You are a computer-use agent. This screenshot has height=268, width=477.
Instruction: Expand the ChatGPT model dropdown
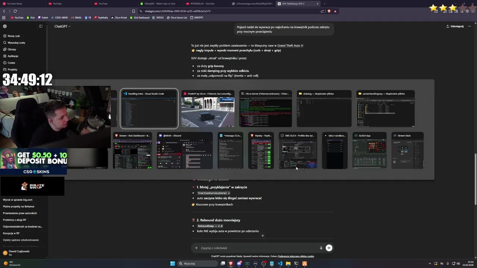(x=62, y=26)
